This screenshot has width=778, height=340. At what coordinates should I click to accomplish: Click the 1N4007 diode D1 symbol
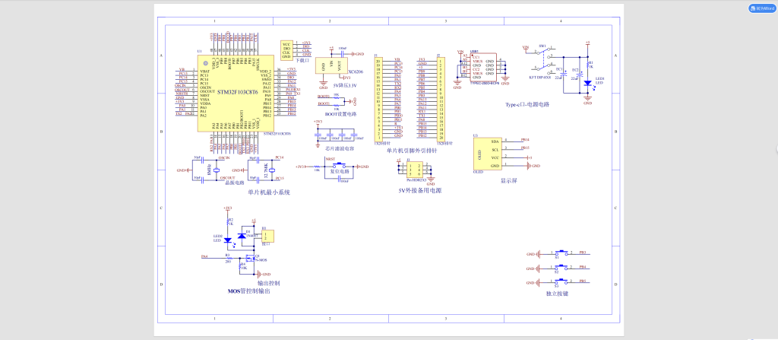242,237
